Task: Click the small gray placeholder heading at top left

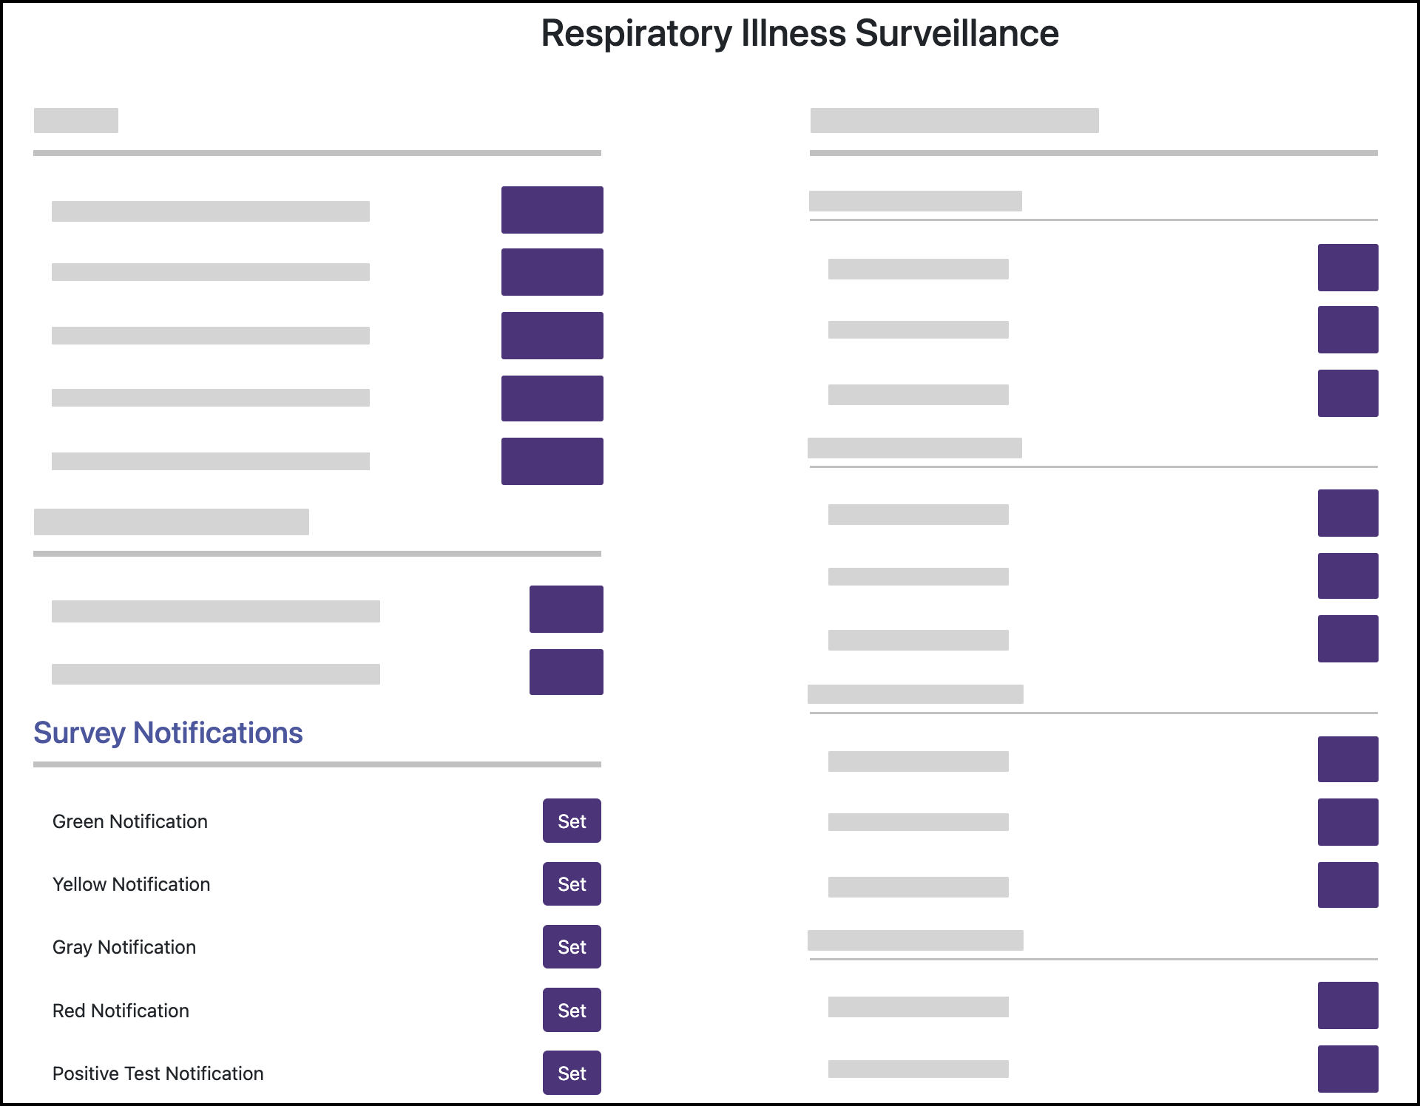Action: (x=76, y=121)
